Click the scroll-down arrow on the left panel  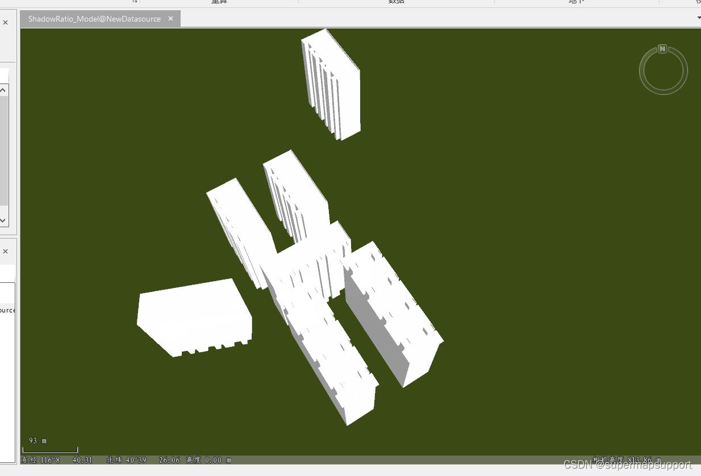tap(3, 222)
